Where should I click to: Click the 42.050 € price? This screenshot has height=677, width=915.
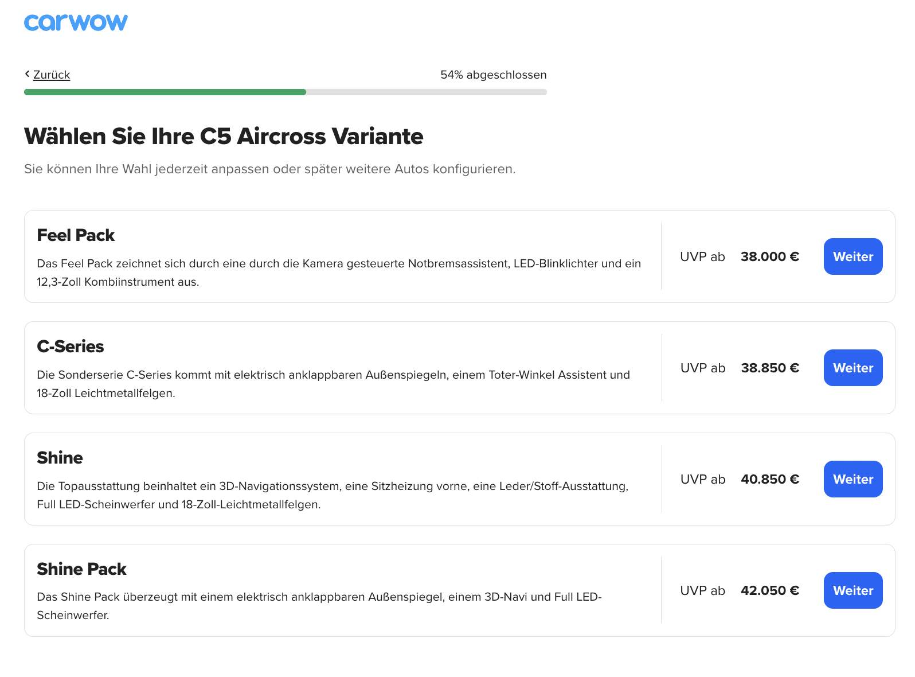tap(770, 590)
